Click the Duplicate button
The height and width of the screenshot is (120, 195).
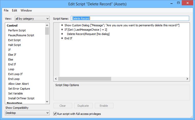[x=83, y=106]
